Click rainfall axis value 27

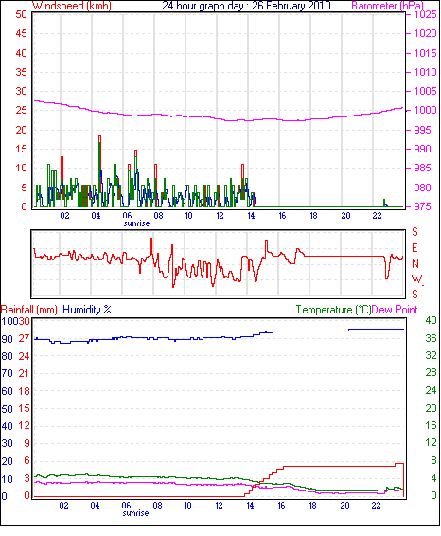(24, 338)
